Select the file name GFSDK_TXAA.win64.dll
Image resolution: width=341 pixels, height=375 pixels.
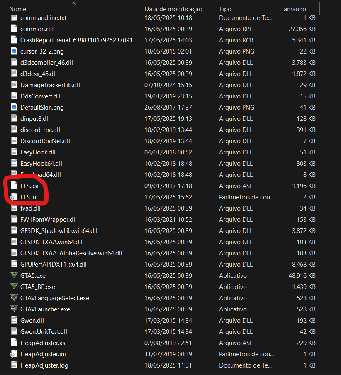(x=51, y=242)
